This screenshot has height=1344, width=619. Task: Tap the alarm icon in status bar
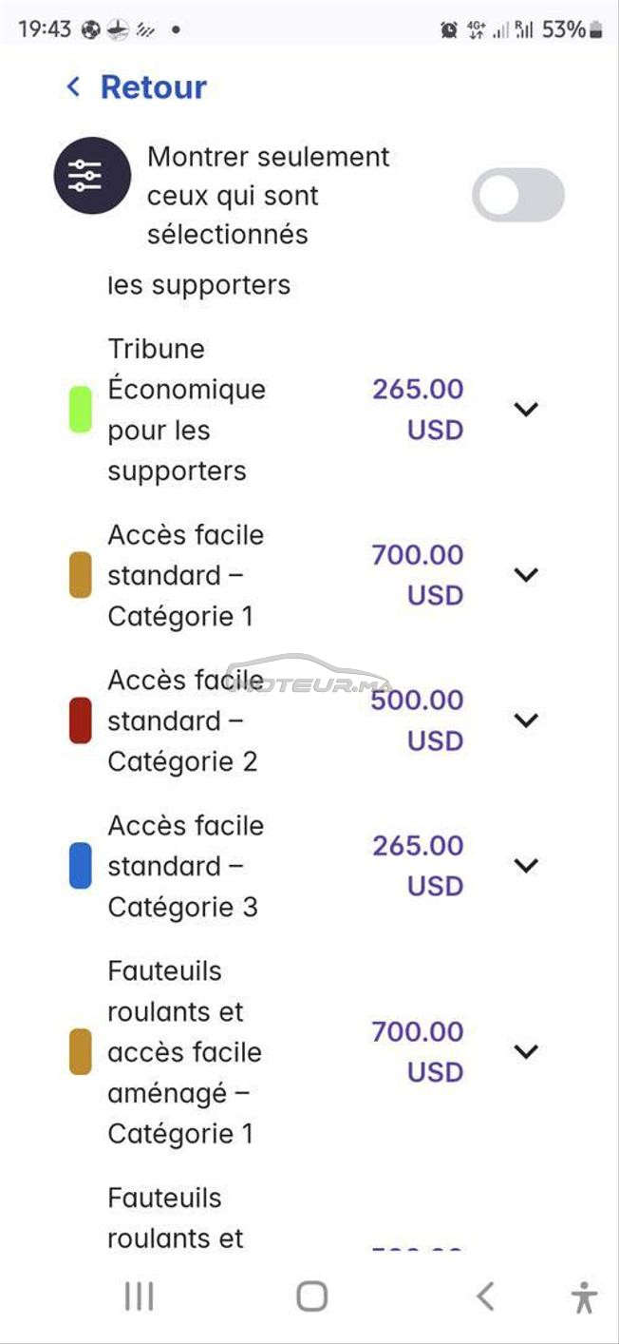tap(449, 30)
